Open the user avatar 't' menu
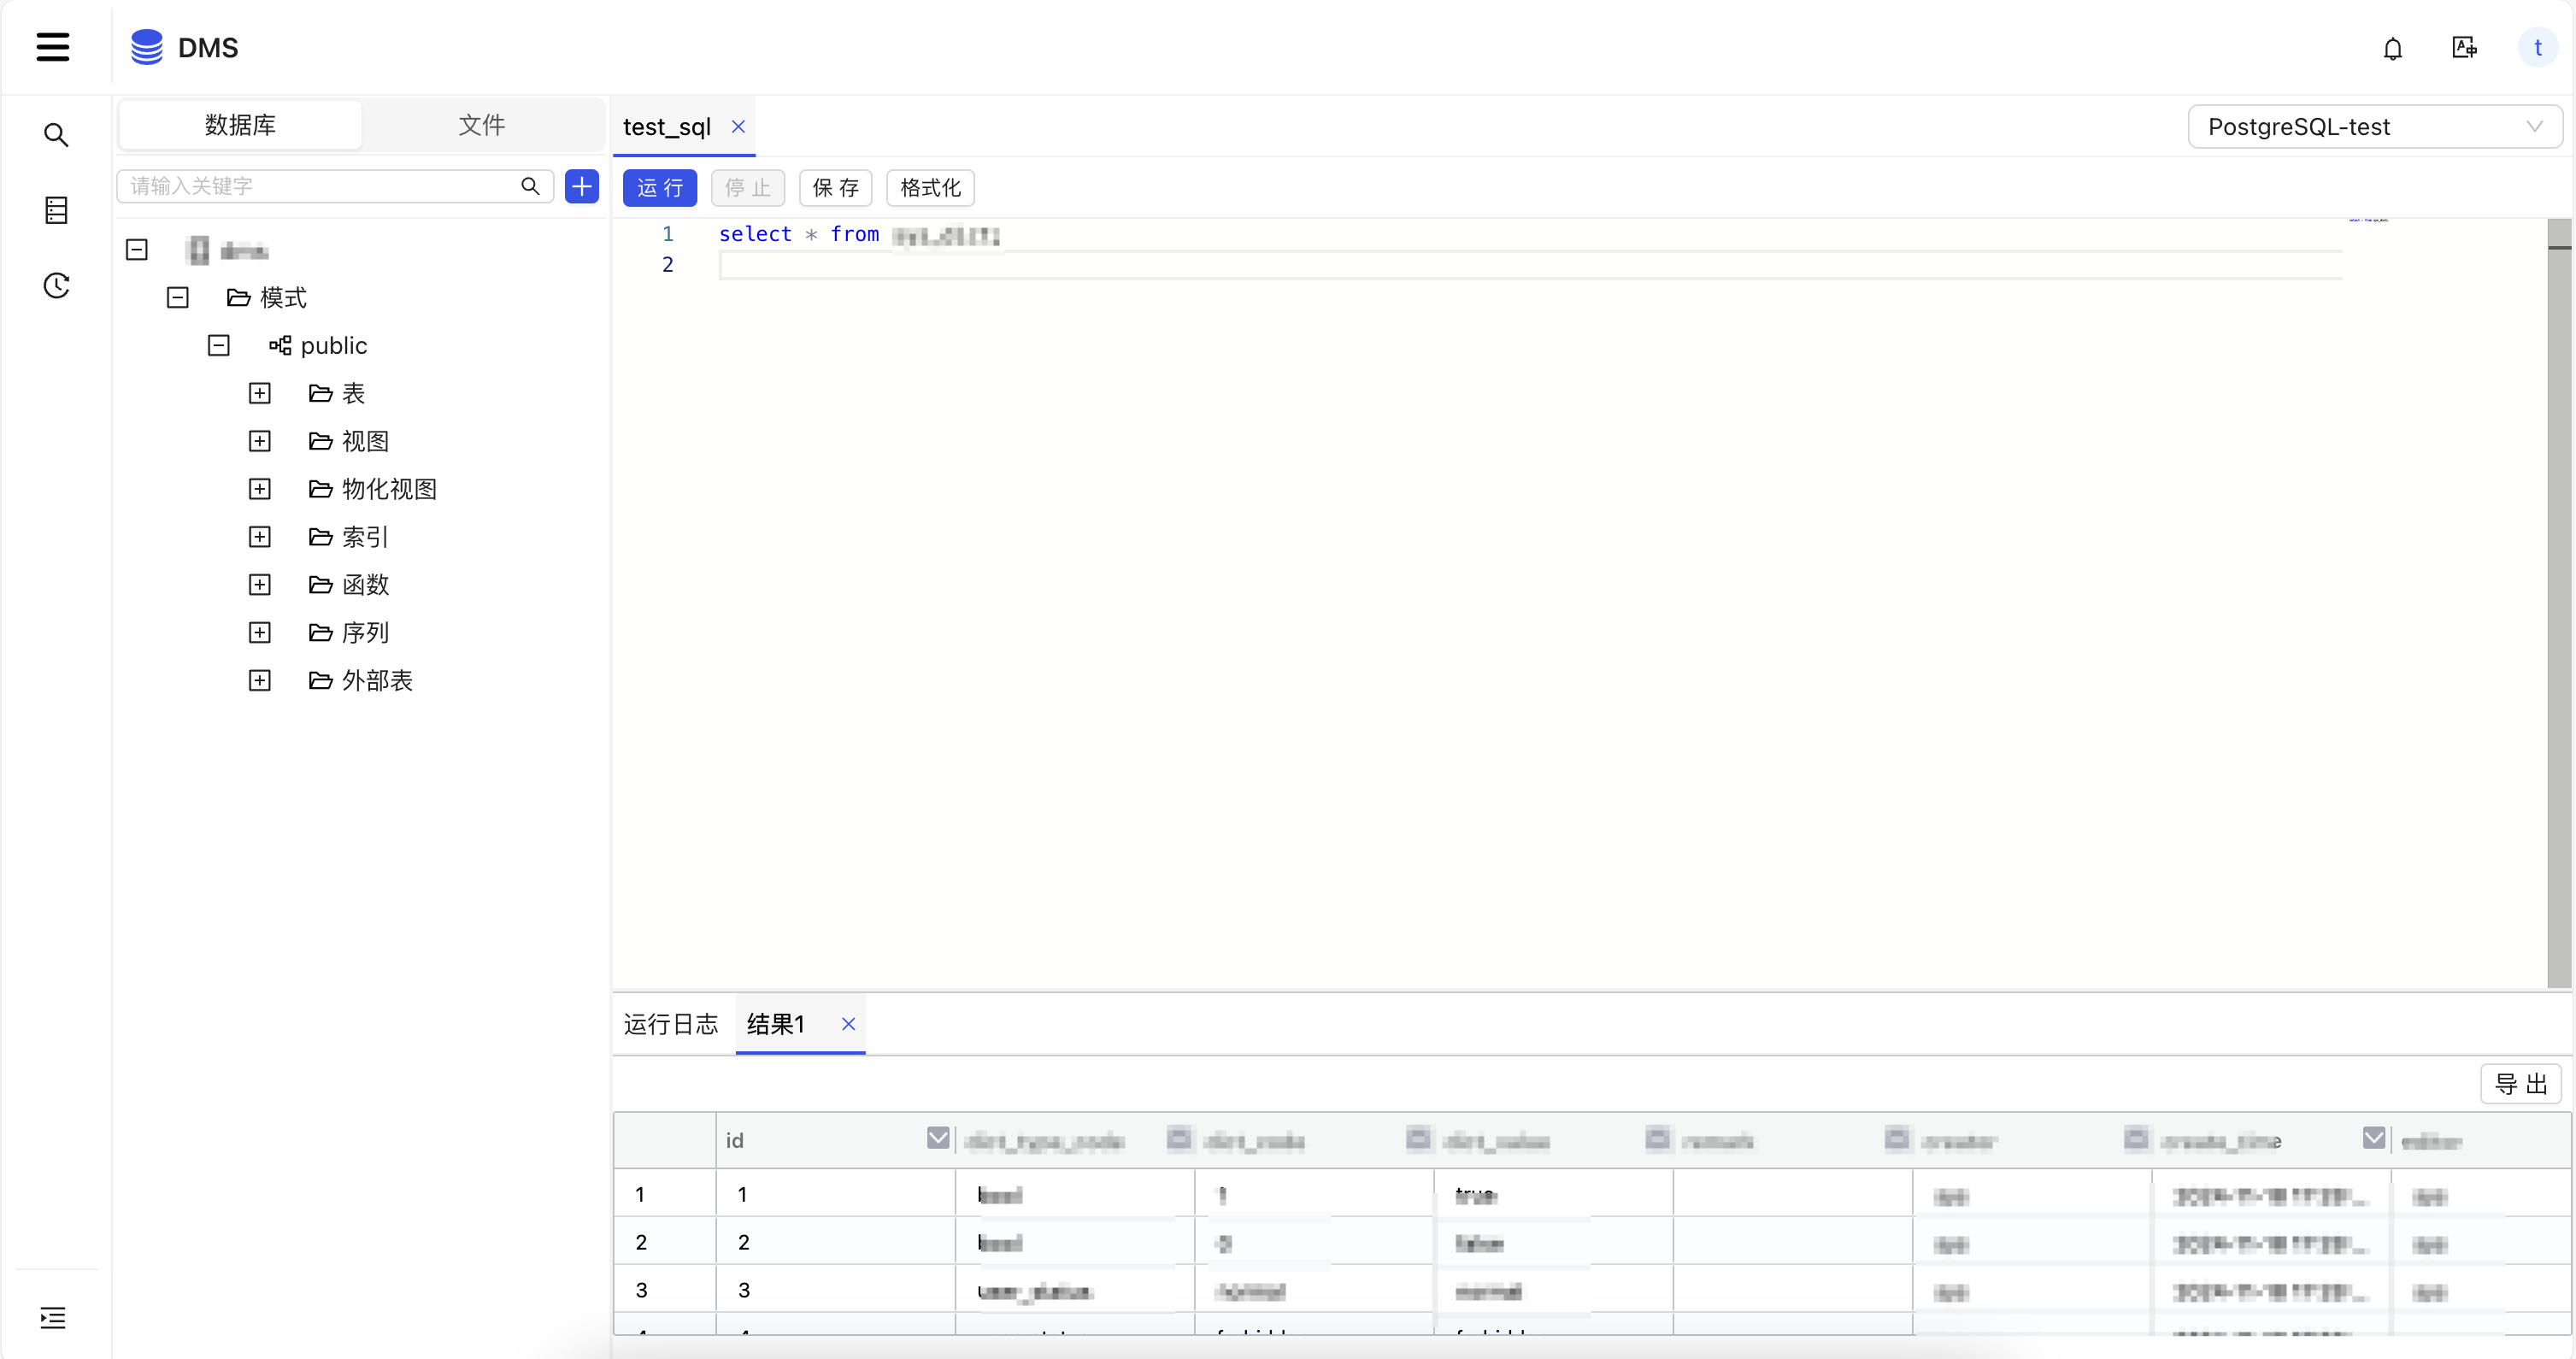The width and height of the screenshot is (2576, 1359). [x=2537, y=48]
